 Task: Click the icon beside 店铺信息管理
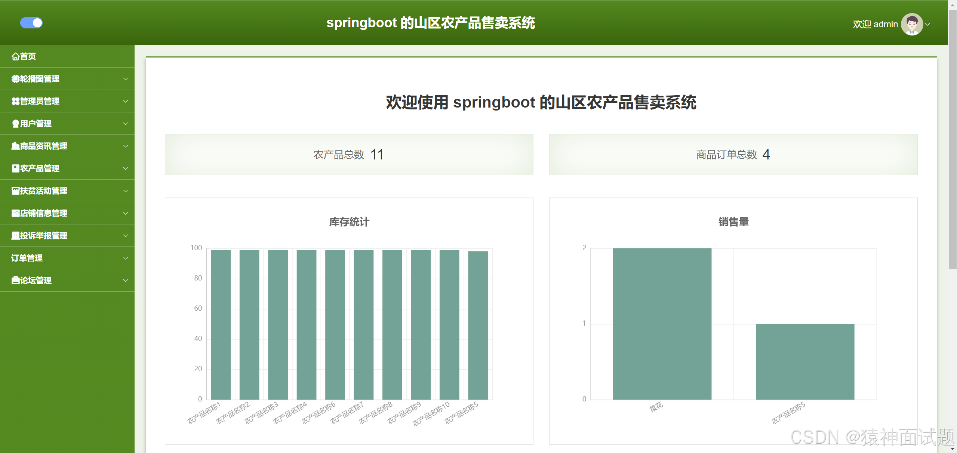tap(15, 213)
